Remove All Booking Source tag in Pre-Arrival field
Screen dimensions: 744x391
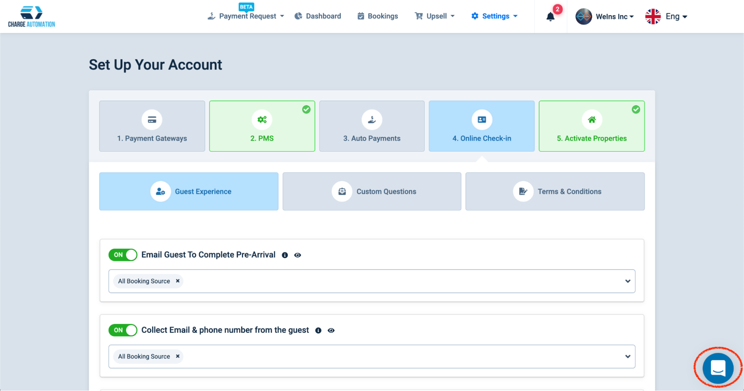178,281
